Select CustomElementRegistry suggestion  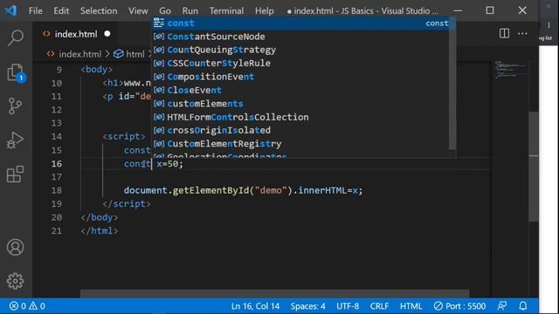pyautogui.click(x=300, y=144)
